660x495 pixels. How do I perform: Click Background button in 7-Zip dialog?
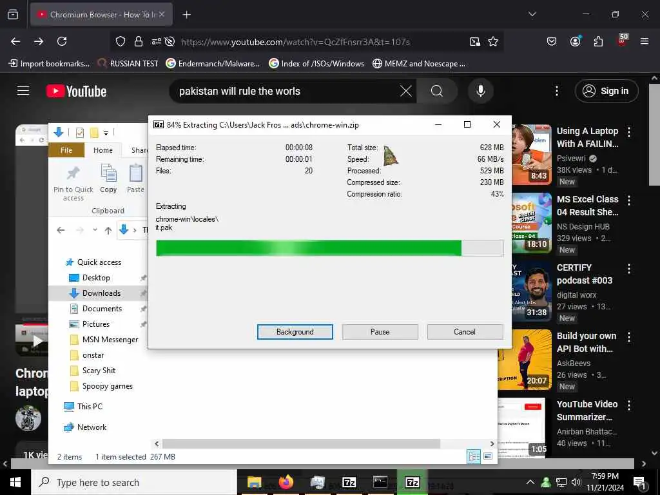[x=295, y=332]
